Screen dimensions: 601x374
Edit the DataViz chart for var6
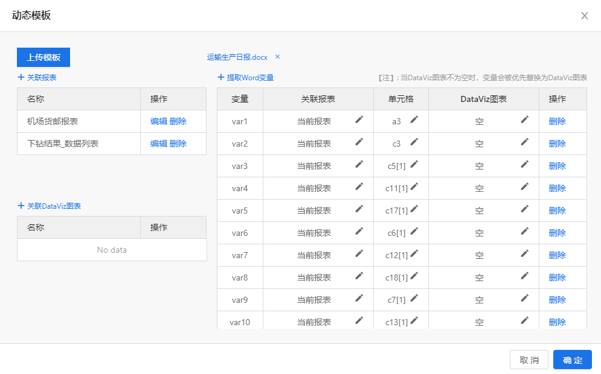click(525, 231)
